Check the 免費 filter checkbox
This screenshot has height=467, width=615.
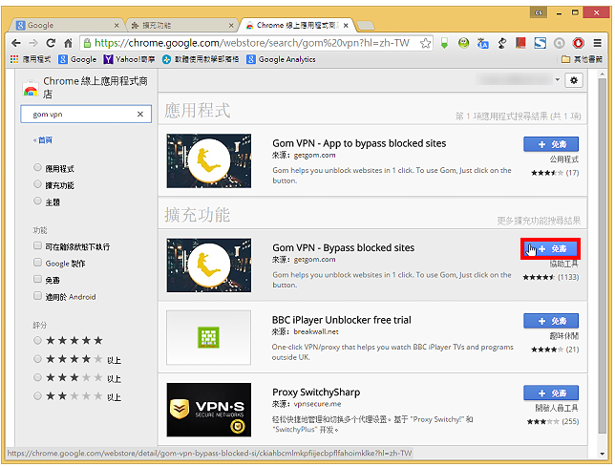point(37,279)
